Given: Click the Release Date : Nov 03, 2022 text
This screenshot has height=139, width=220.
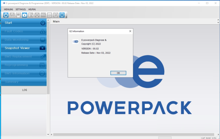Looking at the screenshot, I should (96, 53).
